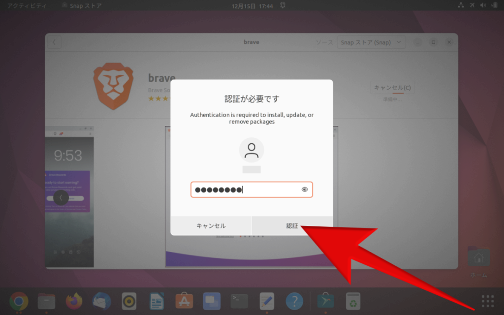
Task: Open Thunderbird mail from the dock
Action: (101, 301)
